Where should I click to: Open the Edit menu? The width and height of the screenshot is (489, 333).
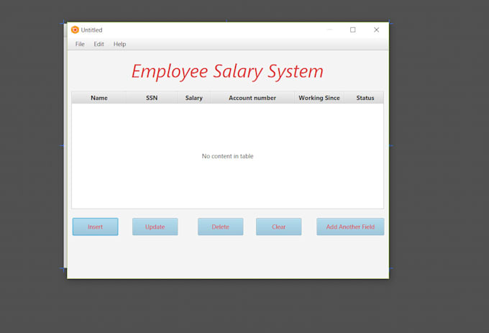pos(99,44)
